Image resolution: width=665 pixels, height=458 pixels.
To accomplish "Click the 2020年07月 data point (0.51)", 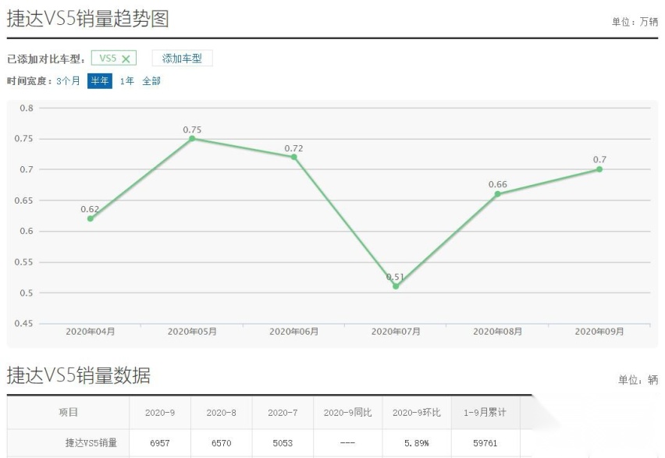I will [396, 286].
